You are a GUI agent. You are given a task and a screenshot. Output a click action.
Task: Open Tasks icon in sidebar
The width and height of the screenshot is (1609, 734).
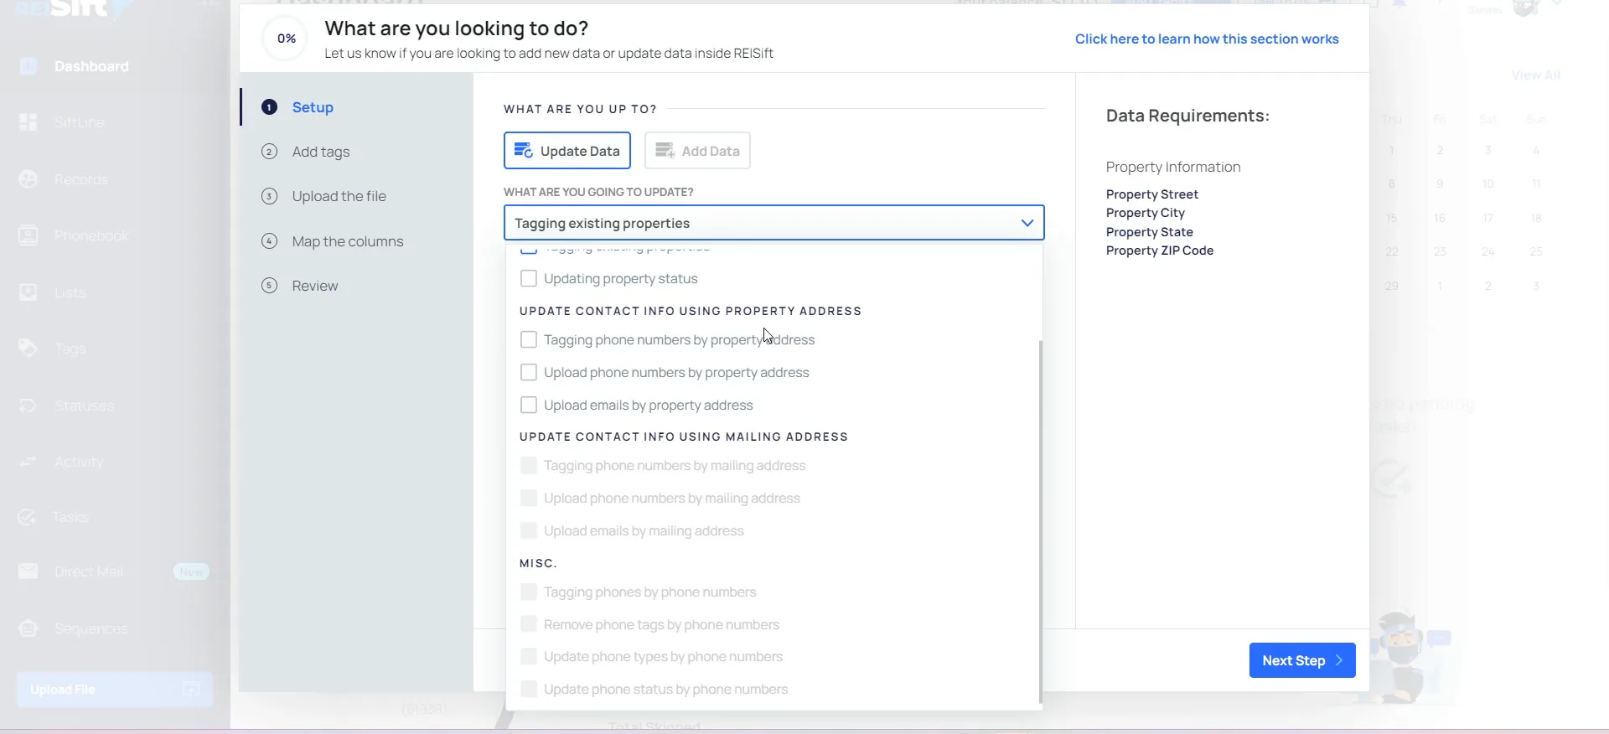tap(28, 517)
